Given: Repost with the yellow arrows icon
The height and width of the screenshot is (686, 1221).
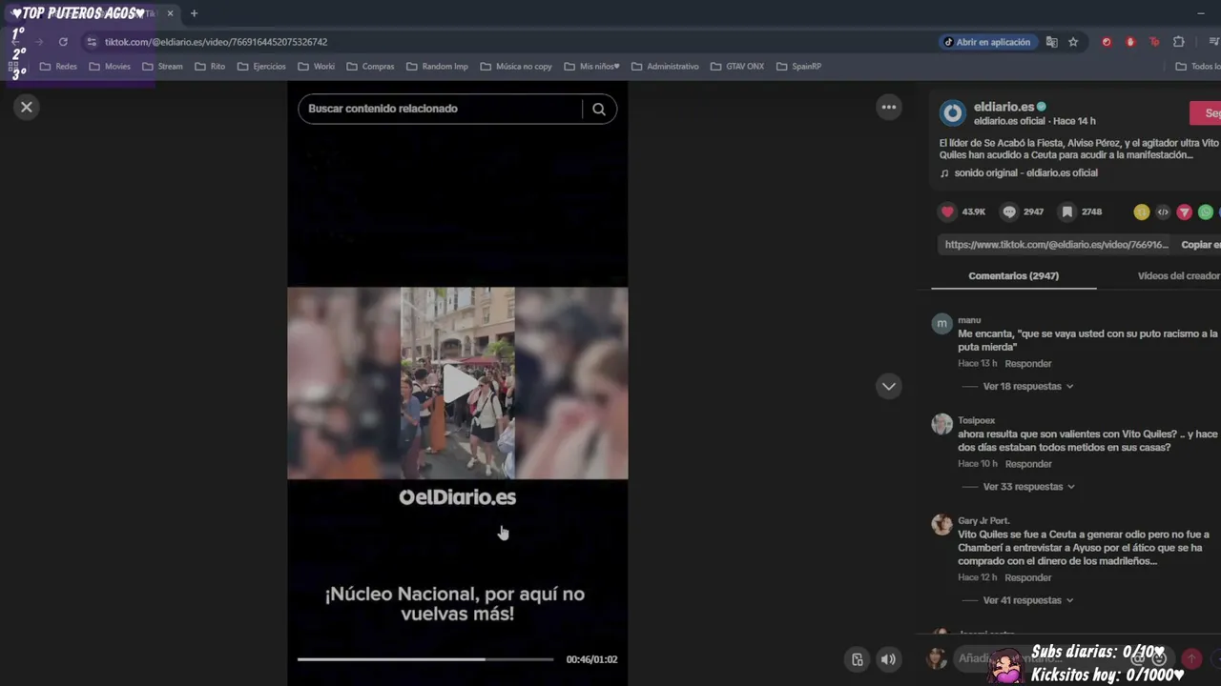Looking at the screenshot, I should tap(1141, 212).
